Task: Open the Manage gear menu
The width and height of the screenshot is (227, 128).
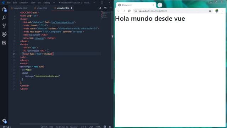Action: [x=4, y=121]
